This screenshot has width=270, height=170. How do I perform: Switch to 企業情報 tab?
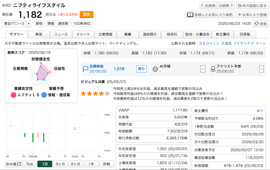pos(105,35)
